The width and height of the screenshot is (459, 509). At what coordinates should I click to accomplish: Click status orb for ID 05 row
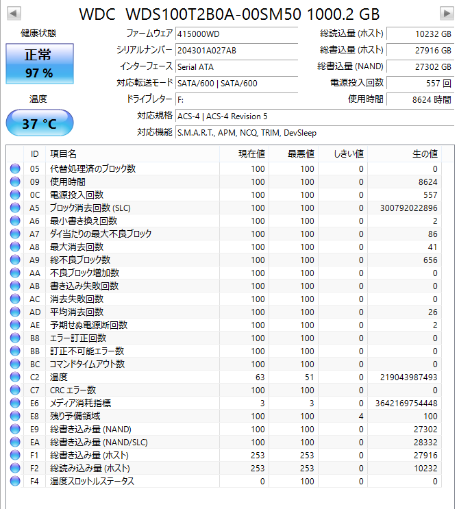[15, 169]
